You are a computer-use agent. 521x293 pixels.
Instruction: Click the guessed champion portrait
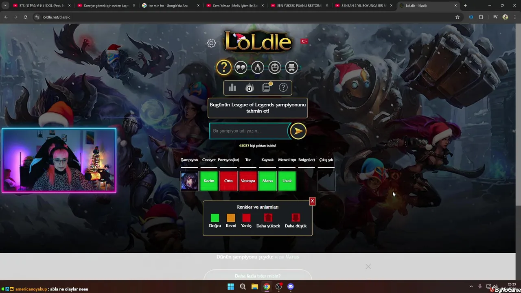click(x=189, y=181)
